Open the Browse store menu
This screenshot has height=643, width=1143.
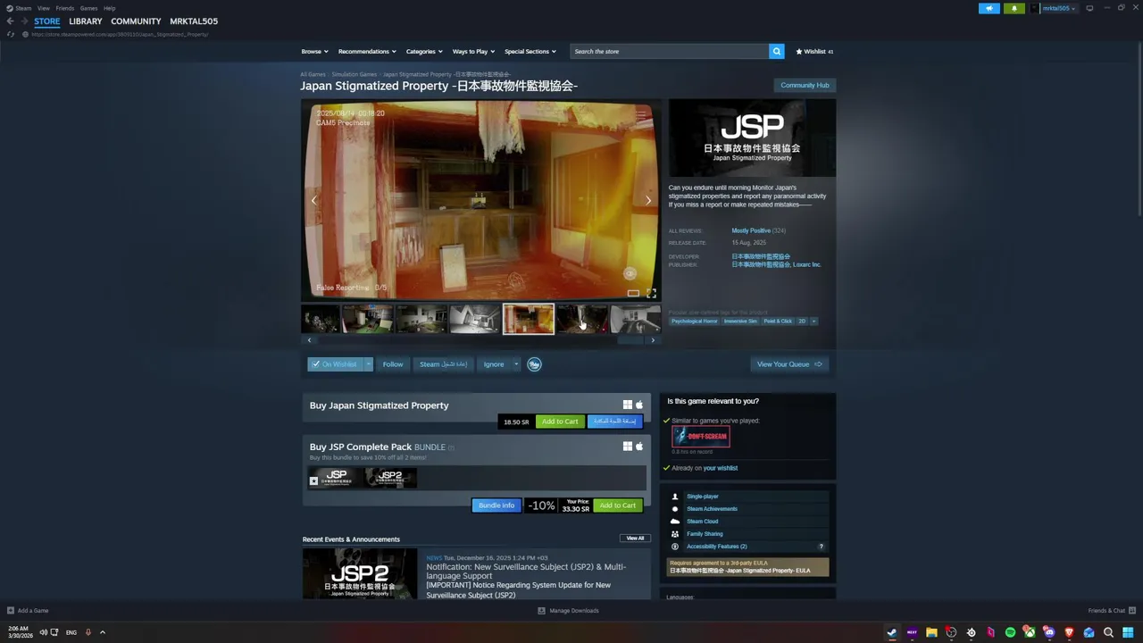[314, 51]
